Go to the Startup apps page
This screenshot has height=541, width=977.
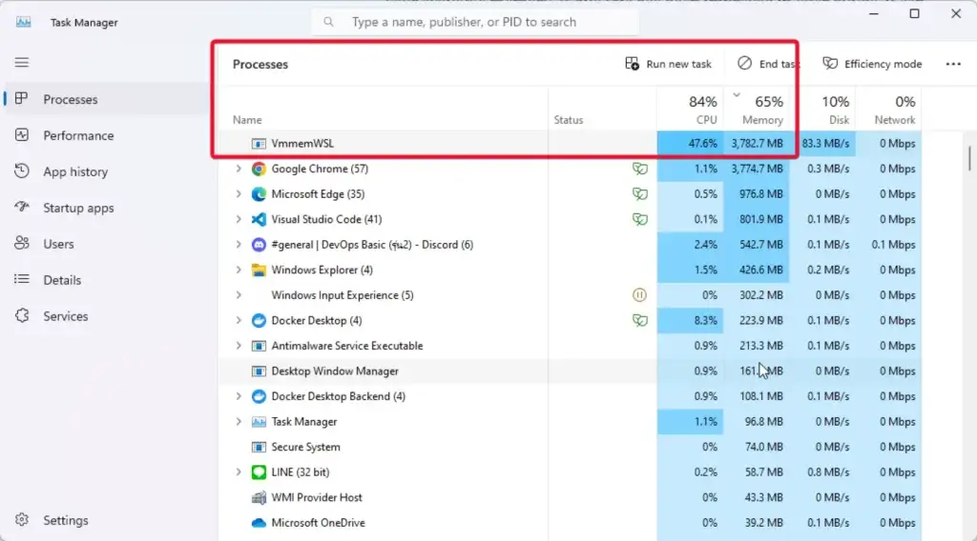(106, 207)
